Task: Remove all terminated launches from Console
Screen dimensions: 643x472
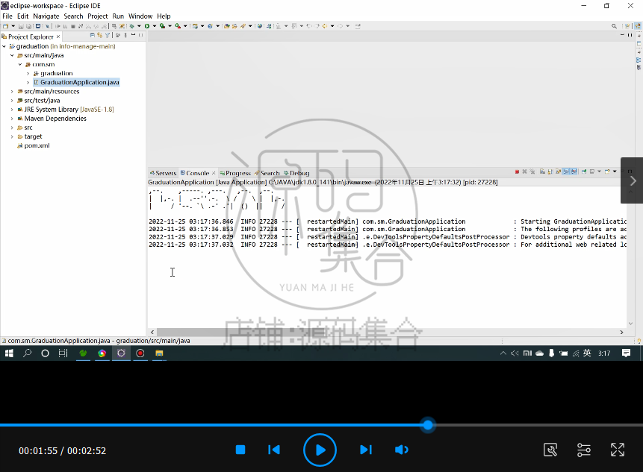Action: point(532,172)
